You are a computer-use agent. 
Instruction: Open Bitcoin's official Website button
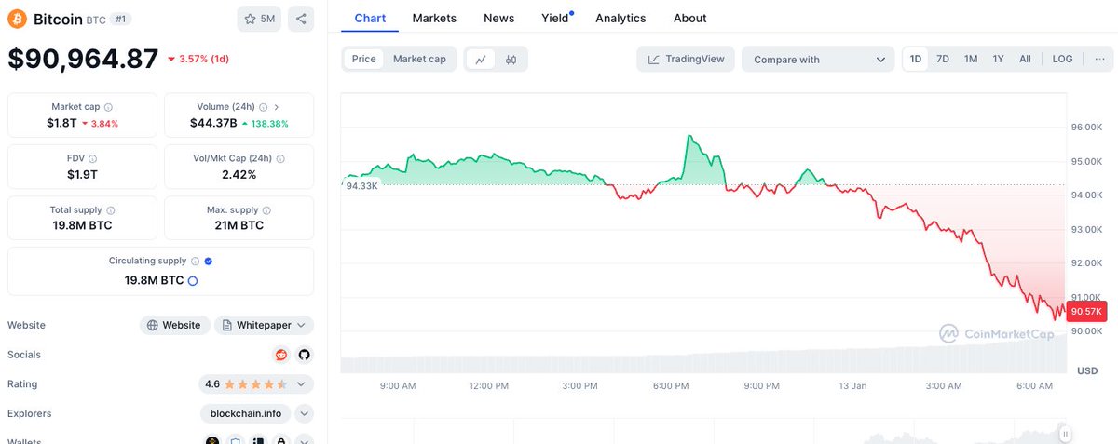coord(174,325)
